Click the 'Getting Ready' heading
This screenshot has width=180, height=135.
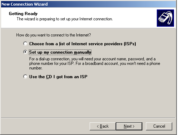[x=23, y=14]
